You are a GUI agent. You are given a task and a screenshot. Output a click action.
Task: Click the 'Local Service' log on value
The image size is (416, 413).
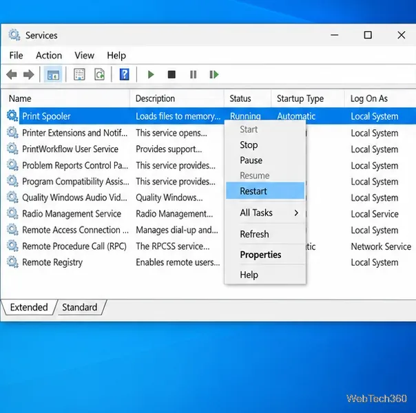point(375,214)
